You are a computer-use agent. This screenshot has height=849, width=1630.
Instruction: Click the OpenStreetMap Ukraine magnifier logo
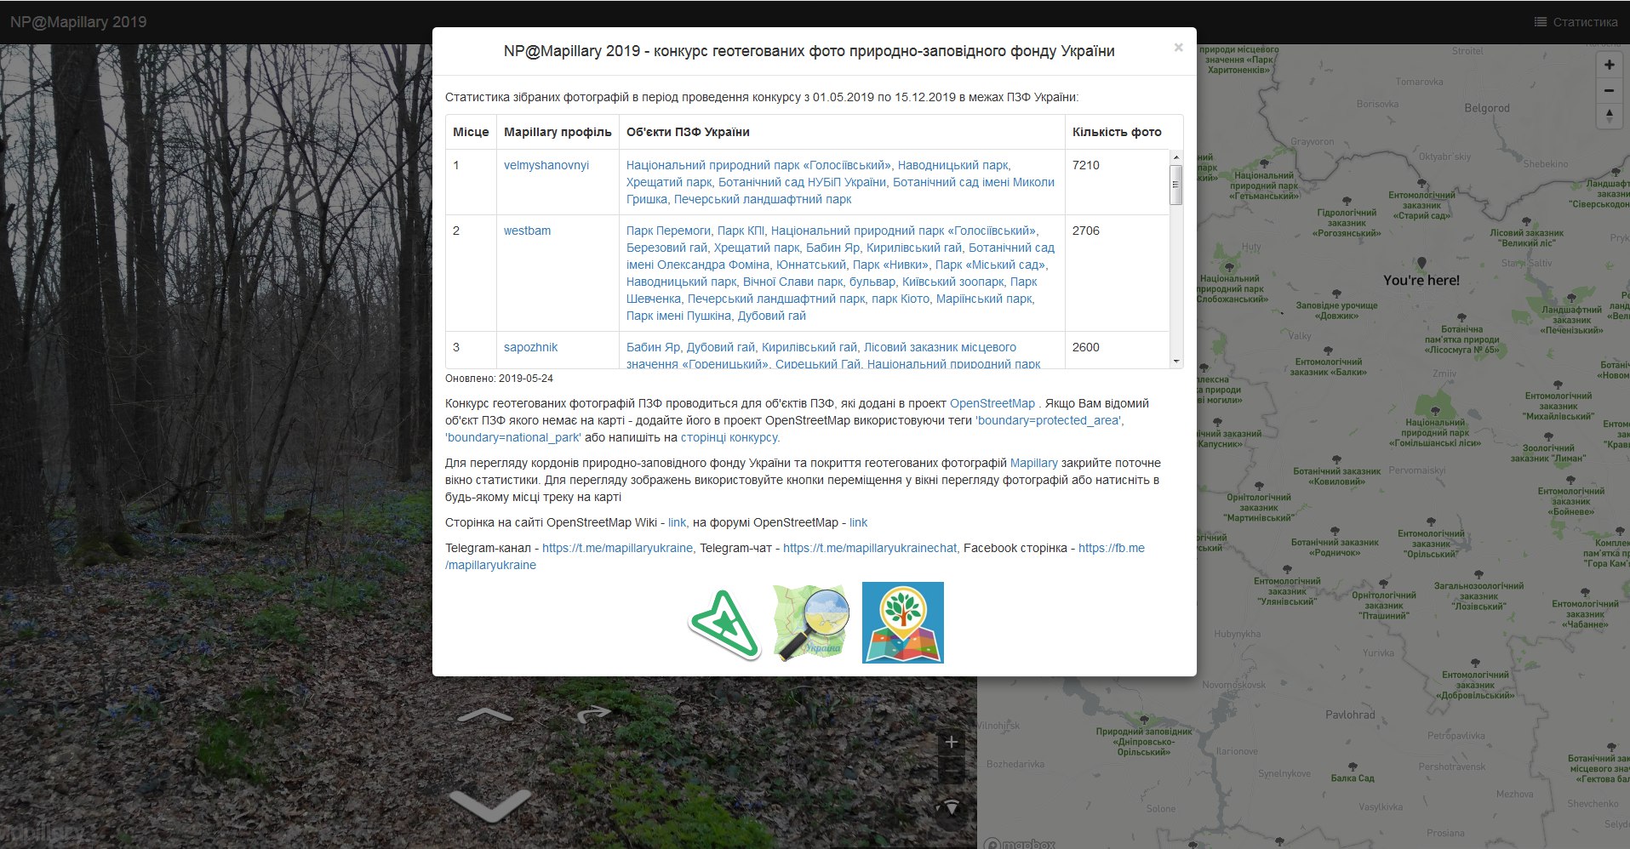[811, 623]
